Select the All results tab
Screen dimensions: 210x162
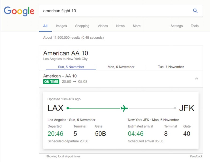[x=45, y=26]
